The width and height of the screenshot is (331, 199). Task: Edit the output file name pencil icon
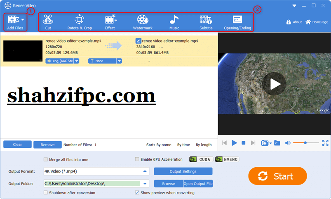point(138,40)
